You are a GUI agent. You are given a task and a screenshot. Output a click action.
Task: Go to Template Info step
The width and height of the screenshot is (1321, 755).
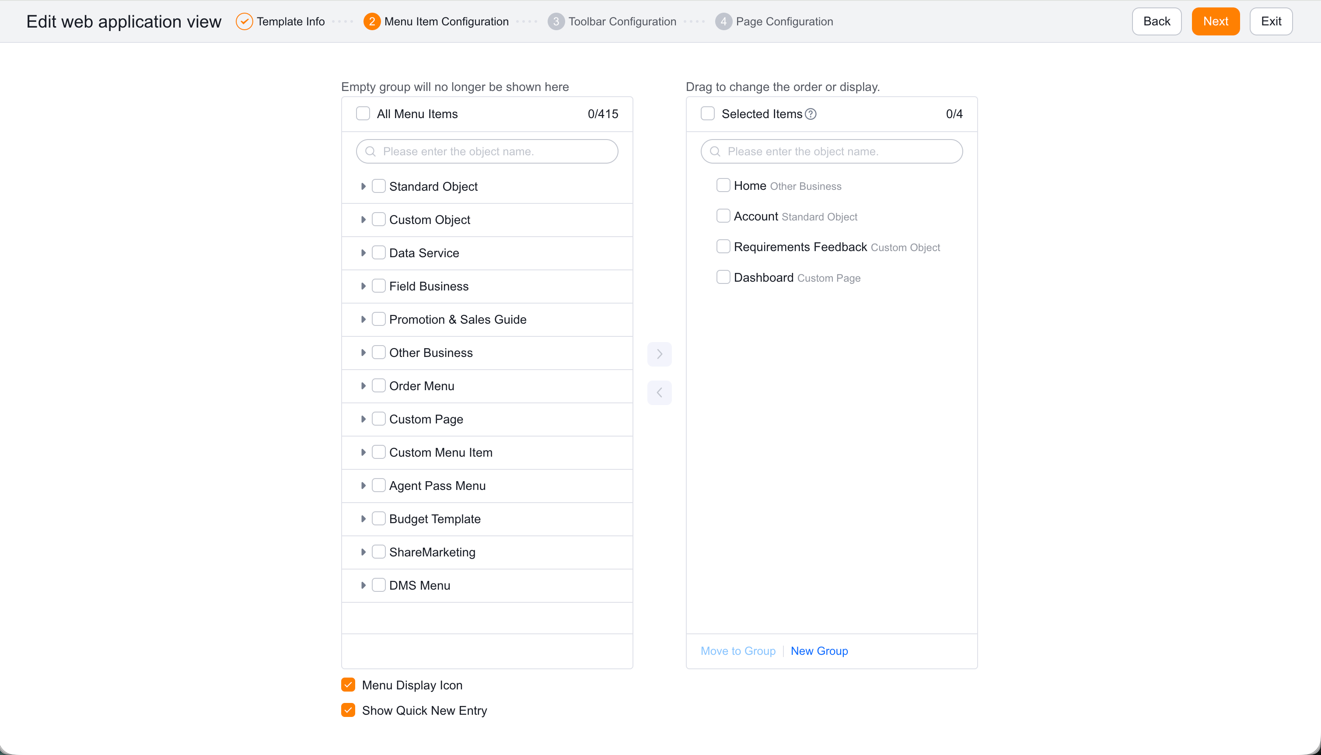[x=290, y=21]
